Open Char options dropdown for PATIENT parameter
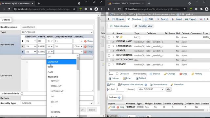Screen dimensions: 210x118 [78, 47]
